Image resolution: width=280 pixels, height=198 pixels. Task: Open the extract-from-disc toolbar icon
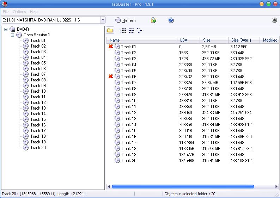pos(153,20)
